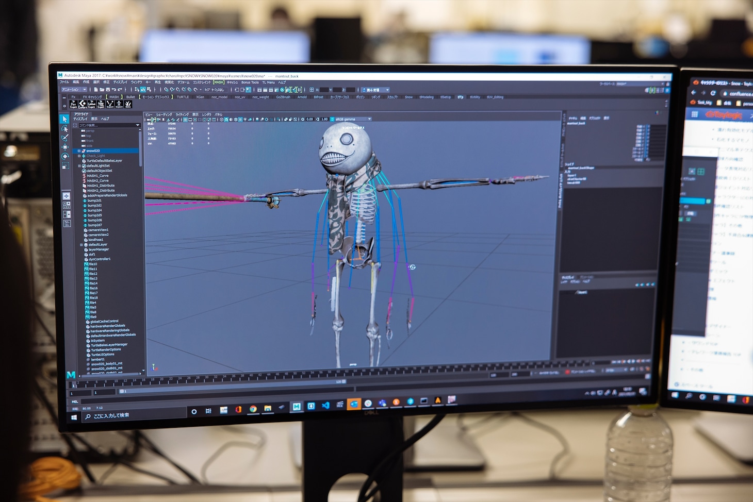Activate the Move tool in toolbox
Image resolution: width=753 pixels, height=502 pixels.
click(65, 147)
